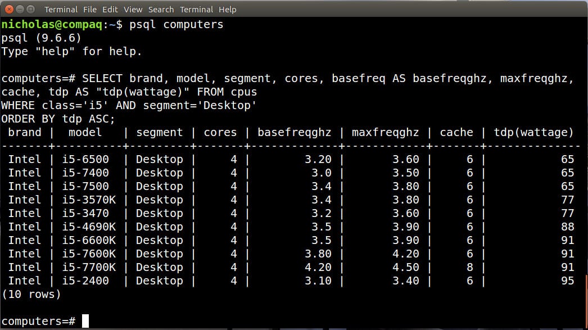This screenshot has height=330, width=588.
Task: Maximize the terminal window
Action: pos(30,9)
